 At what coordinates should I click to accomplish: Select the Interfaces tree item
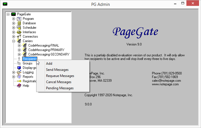[29, 32]
